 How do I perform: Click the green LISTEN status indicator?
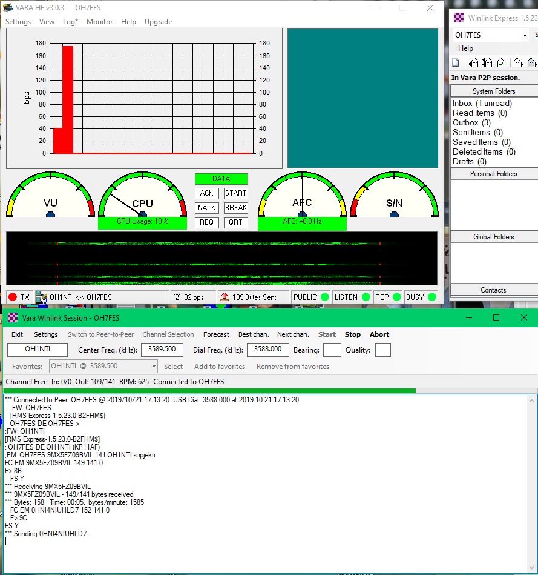[366, 297]
